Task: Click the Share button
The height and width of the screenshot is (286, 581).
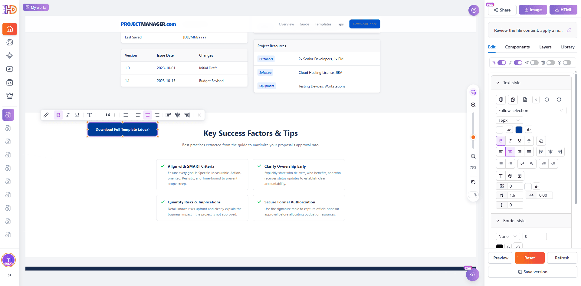Action: point(502,10)
